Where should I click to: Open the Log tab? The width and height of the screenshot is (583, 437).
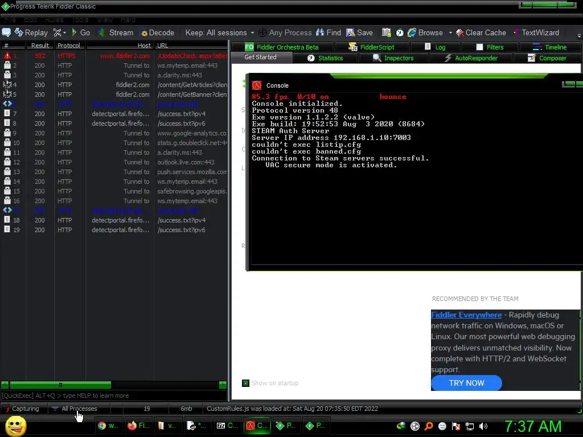point(435,47)
